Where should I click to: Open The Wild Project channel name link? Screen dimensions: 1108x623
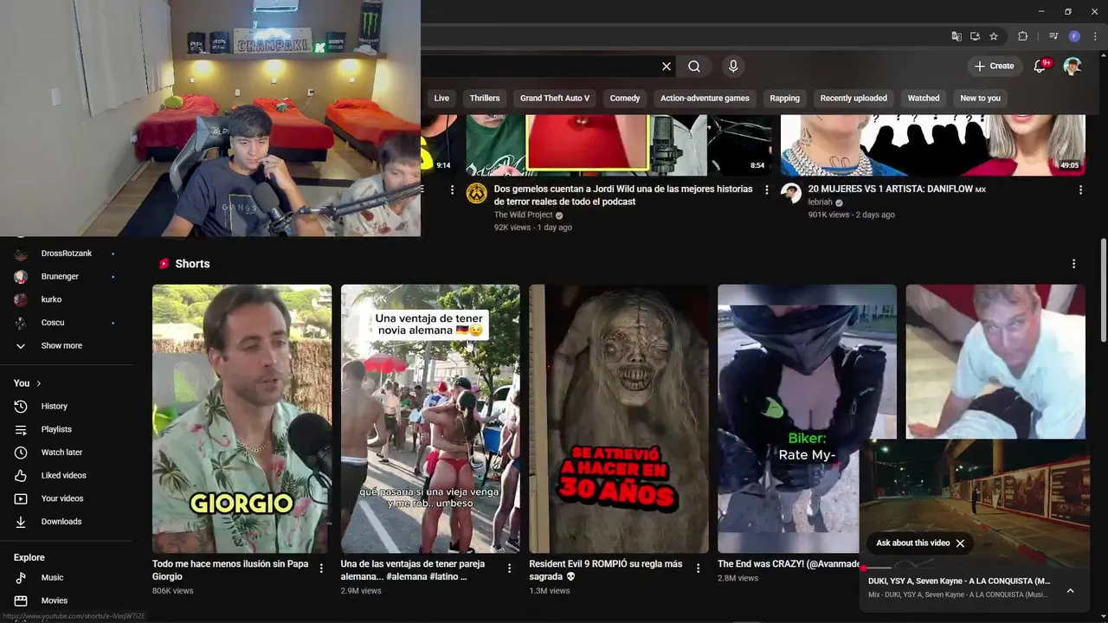(x=525, y=215)
